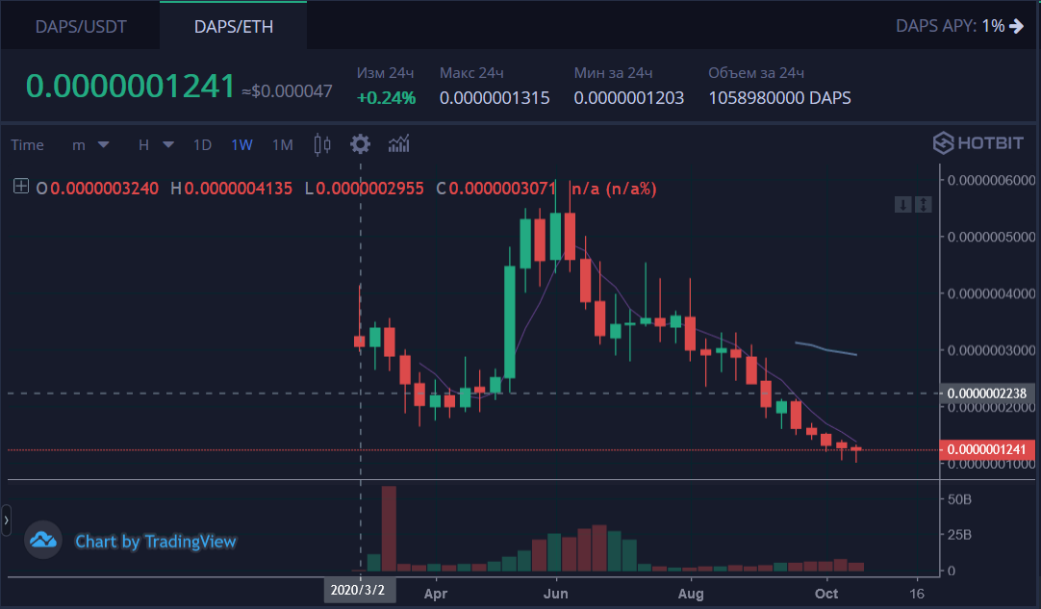Click the 0.0000005000 price axis label
The image size is (1041, 609).
[x=991, y=237]
